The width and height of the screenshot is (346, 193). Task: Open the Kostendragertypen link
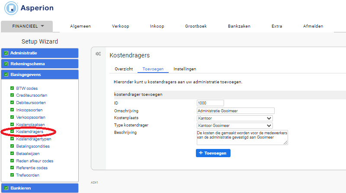point(34,139)
